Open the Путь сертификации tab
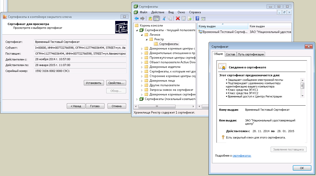Screen dimensions: 316x176 (251, 54)
